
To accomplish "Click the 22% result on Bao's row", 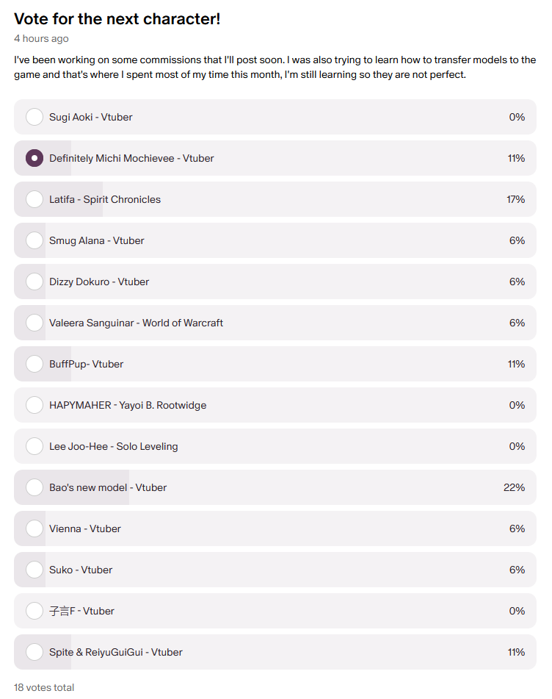I will 514,487.
